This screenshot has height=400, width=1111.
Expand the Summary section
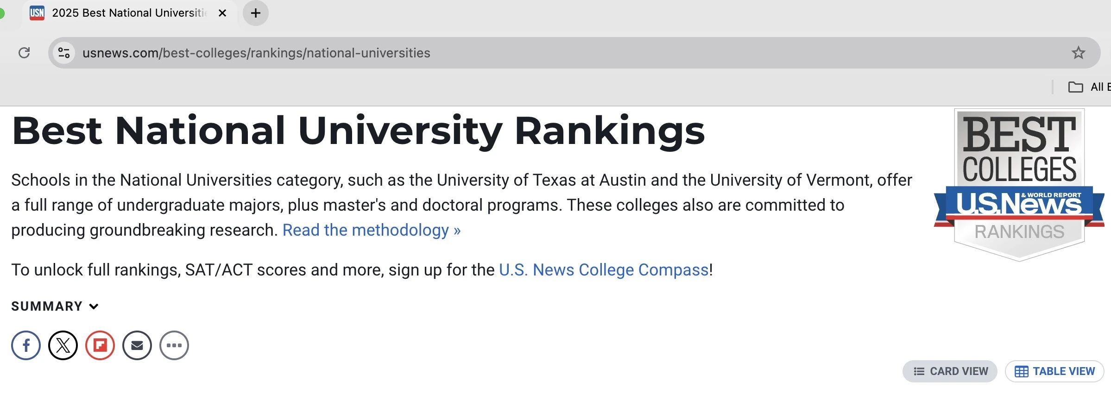click(x=55, y=306)
